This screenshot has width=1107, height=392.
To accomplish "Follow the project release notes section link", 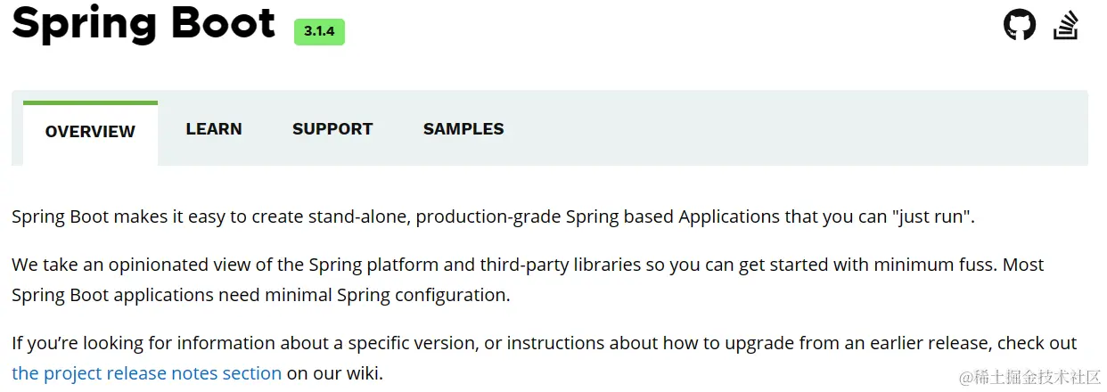I will (x=147, y=373).
